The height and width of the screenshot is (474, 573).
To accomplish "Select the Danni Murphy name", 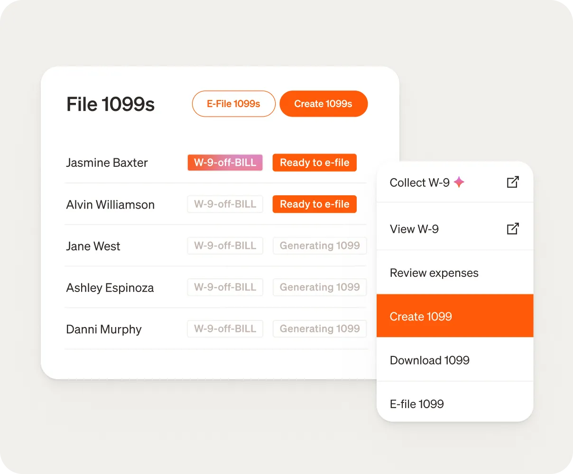I will pyautogui.click(x=104, y=329).
